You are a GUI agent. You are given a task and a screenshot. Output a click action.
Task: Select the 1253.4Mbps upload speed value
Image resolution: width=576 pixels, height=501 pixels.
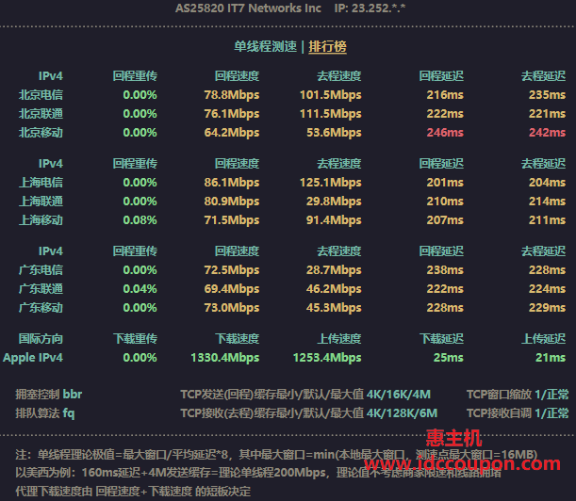[327, 358]
